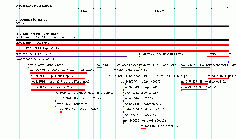Select nsv5896604 (Almarri2020) label

click(x=79, y=109)
